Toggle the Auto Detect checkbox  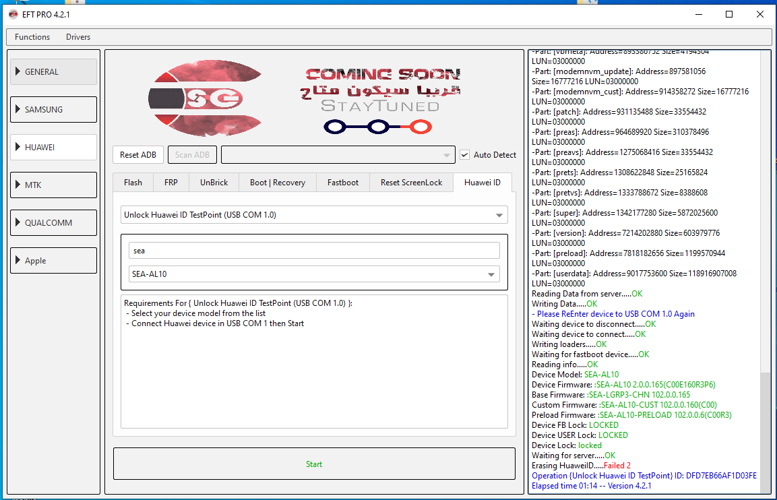tap(465, 154)
